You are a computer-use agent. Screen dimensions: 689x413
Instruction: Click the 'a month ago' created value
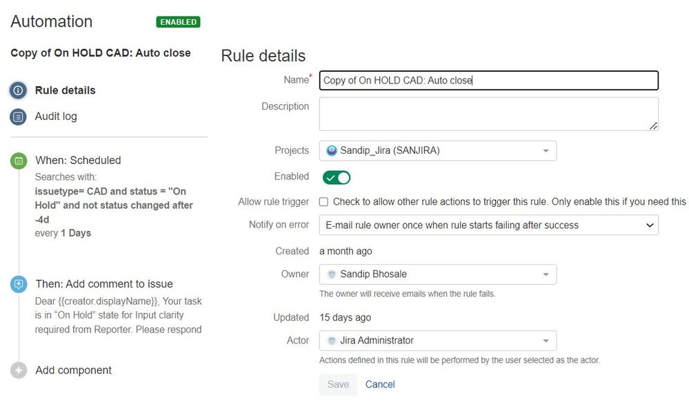click(x=346, y=251)
